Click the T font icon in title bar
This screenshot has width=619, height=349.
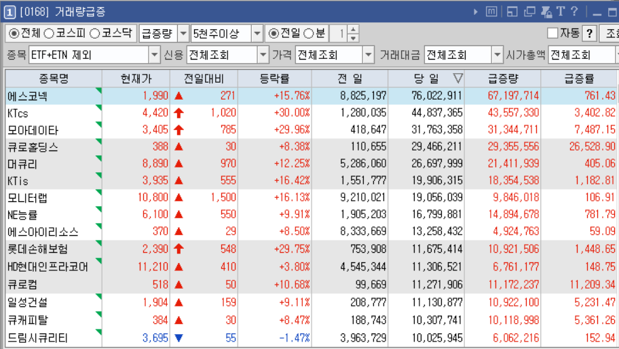click(x=561, y=12)
